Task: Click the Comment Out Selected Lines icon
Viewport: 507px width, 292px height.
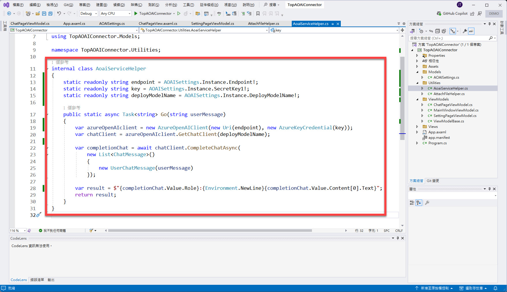Action: tap(243, 14)
